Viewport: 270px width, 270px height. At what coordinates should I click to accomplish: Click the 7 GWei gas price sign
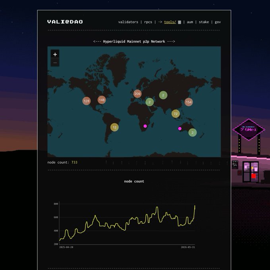tap(249, 129)
